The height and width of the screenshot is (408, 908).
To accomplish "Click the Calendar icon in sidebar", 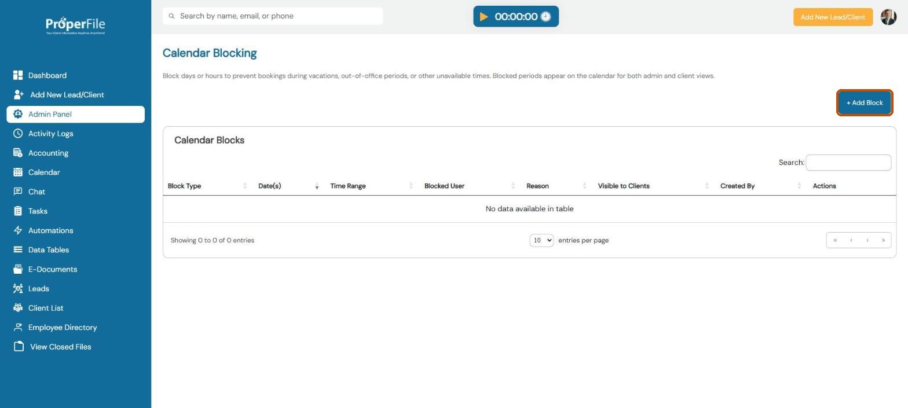I will pos(18,172).
